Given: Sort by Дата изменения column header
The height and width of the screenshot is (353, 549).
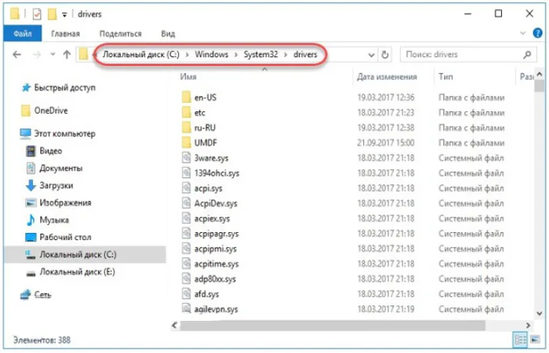Looking at the screenshot, I should coord(387,76).
